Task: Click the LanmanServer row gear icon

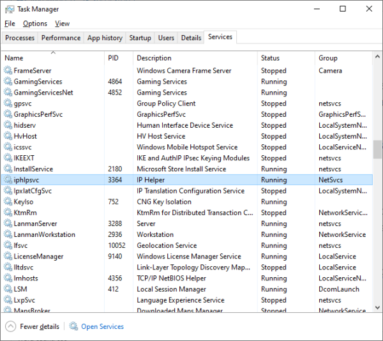Action: 8,224
